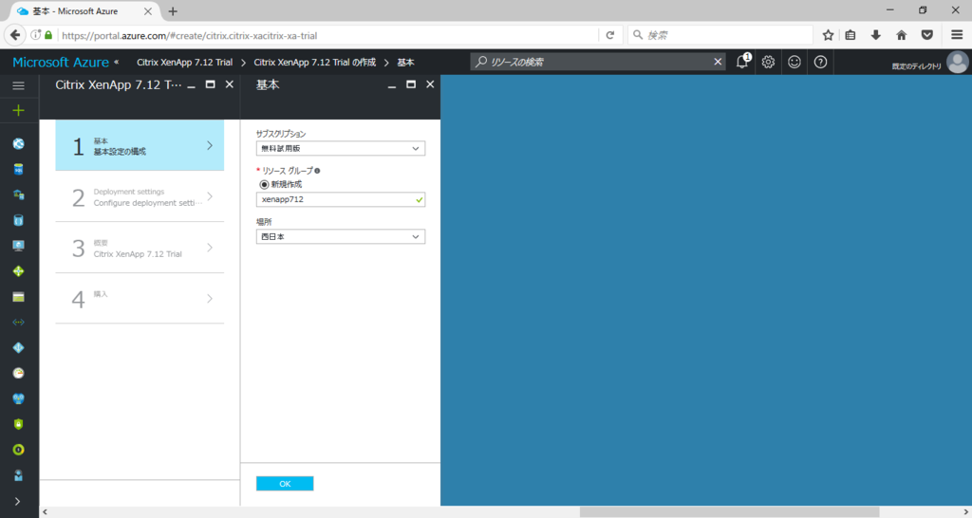Open Storage accounts icon in sidebar
The image size is (972, 518).
pyautogui.click(x=19, y=297)
